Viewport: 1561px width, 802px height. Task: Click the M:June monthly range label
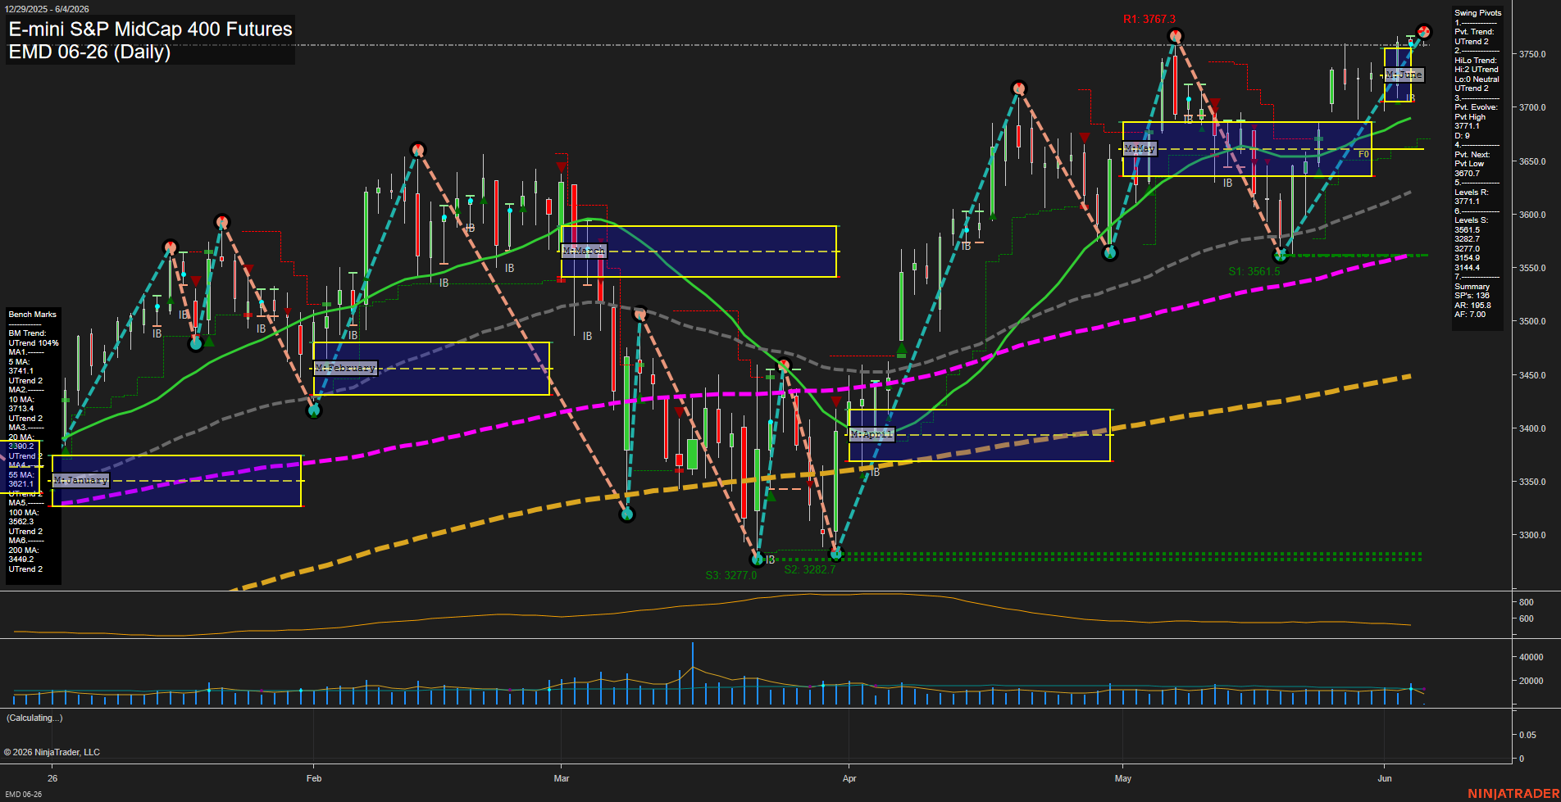coord(1404,75)
